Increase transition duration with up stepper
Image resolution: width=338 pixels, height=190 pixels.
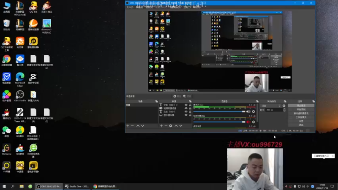pyautogui.click(x=284, y=109)
